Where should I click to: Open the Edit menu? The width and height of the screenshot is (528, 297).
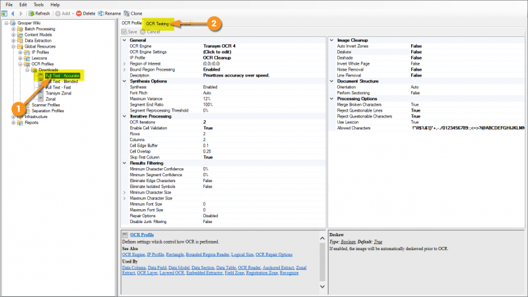[x=23, y=5]
